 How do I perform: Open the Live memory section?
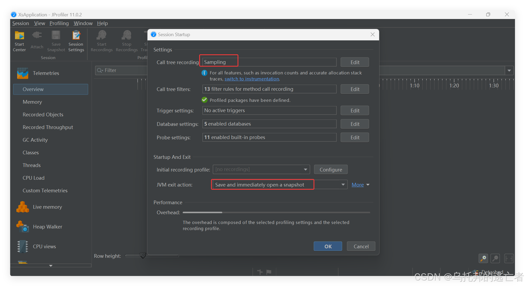coord(47,207)
